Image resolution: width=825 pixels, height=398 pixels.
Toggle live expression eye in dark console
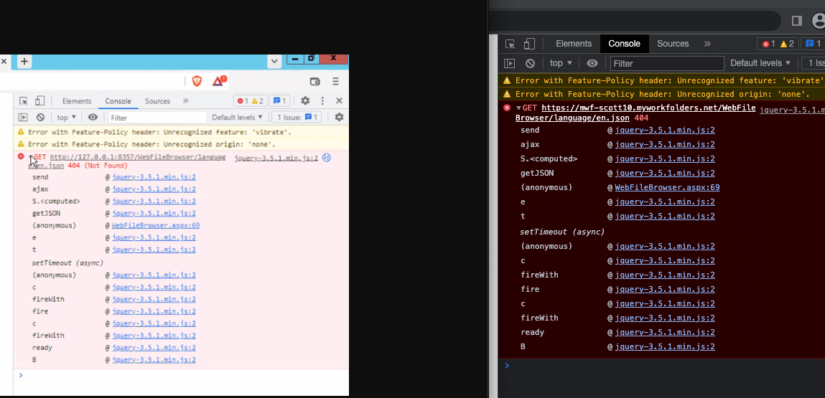(x=592, y=63)
